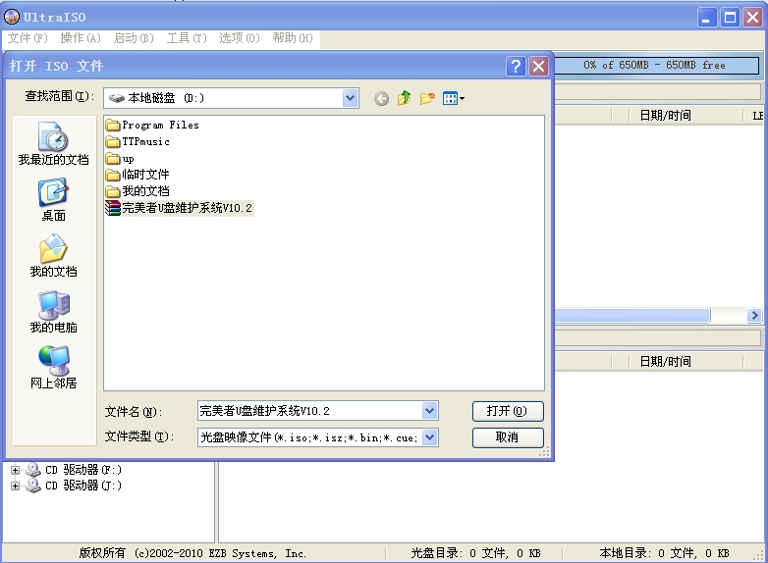Open the 选项(O) menu

click(240, 38)
